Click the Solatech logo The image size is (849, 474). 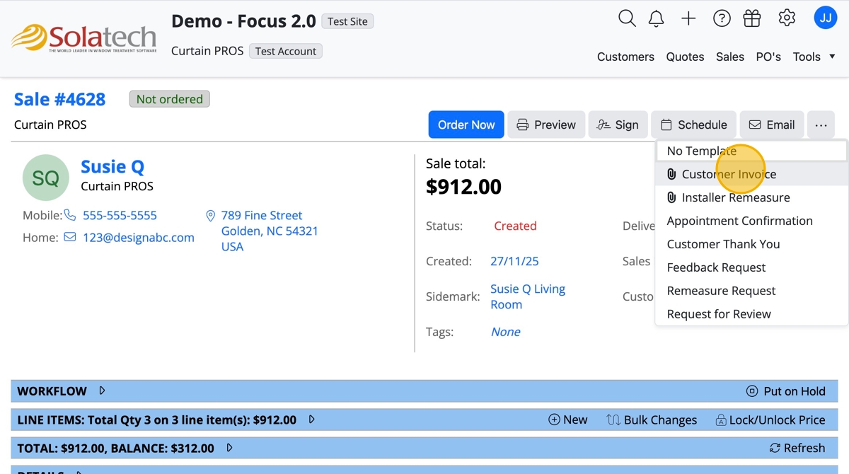[84, 38]
